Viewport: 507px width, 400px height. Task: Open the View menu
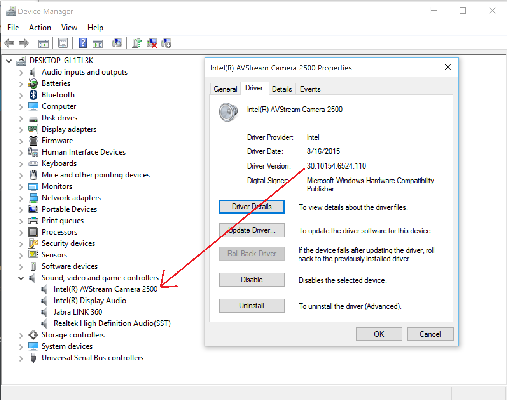tap(69, 28)
